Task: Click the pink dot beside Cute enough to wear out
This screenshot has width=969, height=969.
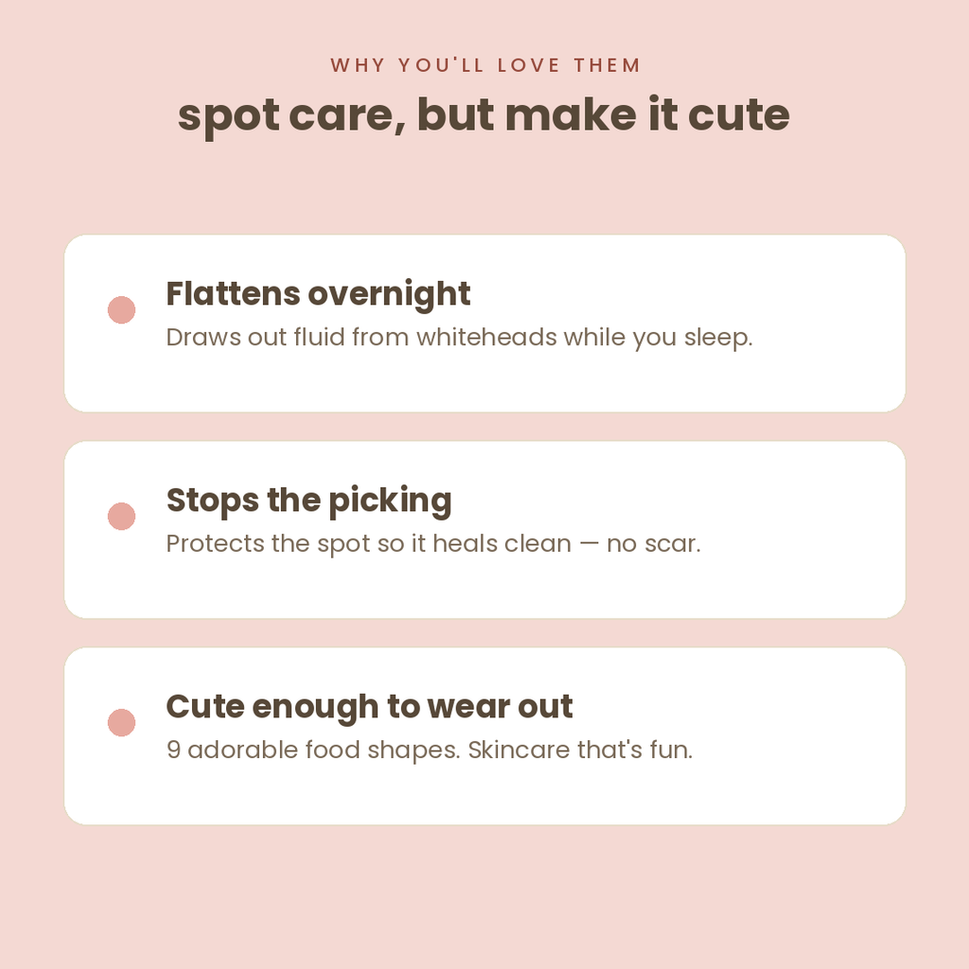Action: 122,722
